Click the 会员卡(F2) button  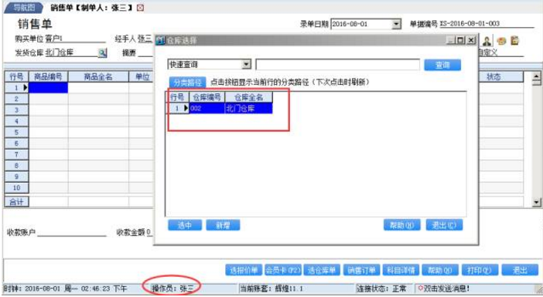(x=283, y=270)
